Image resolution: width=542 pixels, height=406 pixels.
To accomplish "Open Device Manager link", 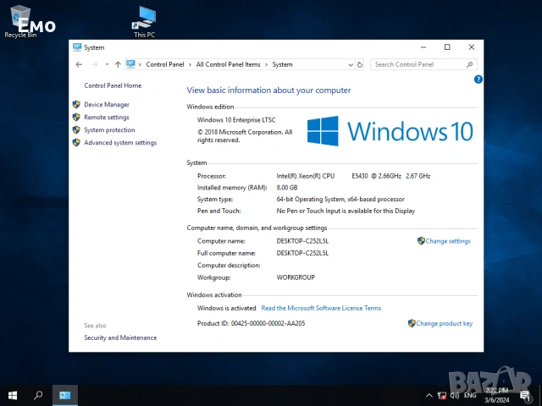I will [x=107, y=105].
